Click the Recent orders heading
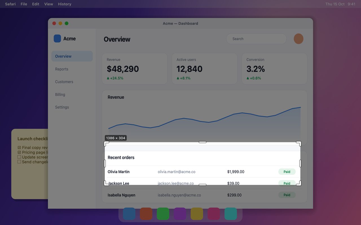 121,157
